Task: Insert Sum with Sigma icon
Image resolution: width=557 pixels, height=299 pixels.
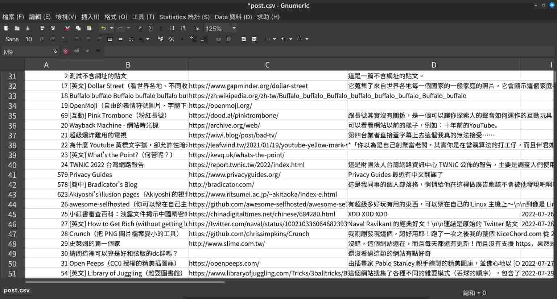Action: tap(151, 28)
